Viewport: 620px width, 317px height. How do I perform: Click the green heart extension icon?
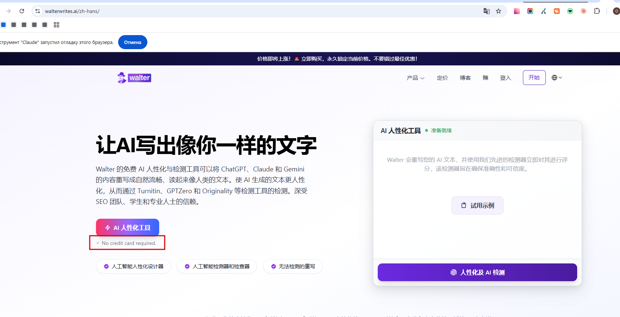click(x=570, y=11)
